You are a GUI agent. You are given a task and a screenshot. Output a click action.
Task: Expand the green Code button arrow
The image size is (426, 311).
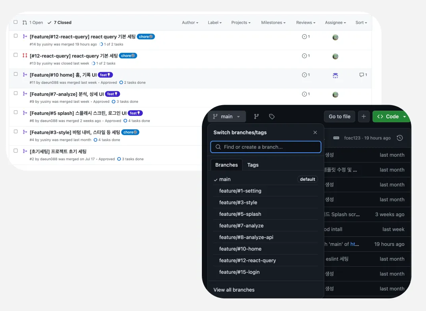(405, 117)
